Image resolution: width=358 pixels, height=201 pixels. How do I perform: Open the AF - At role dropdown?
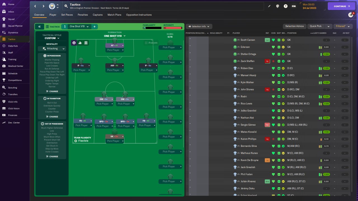click(115, 46)
